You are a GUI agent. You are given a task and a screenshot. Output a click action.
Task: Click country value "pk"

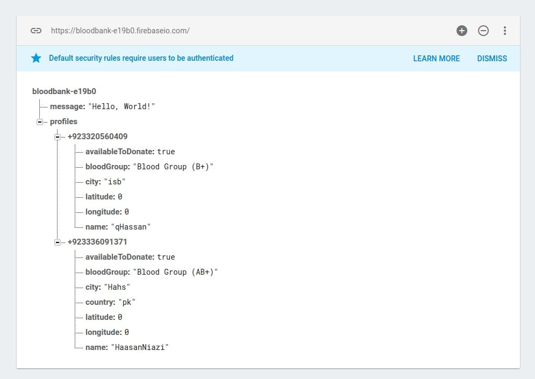pos(126,302)
